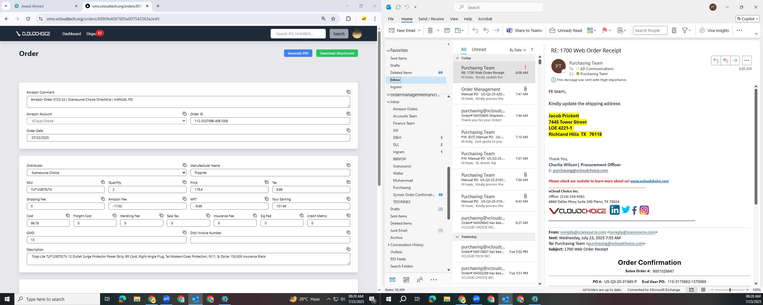Image resolution: width=763 pixels, height=305 pixels.
Task: Collapse the Yesterday message group
Action: pyautogui.click(x=457, y=237)
